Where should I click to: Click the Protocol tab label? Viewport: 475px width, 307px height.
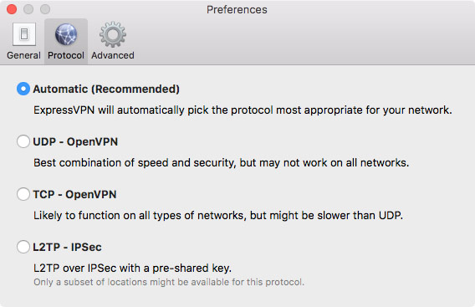[x=66, y=55]
